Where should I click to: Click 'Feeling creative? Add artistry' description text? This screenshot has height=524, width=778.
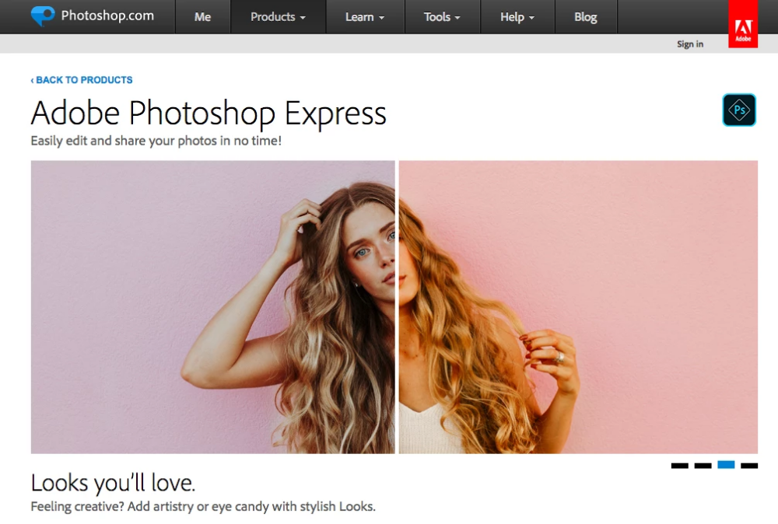(x=203, y=507)
